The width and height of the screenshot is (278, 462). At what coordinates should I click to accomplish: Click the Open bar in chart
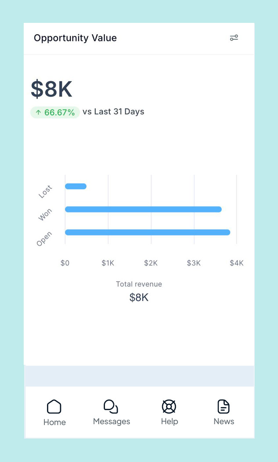pos(148,232)
